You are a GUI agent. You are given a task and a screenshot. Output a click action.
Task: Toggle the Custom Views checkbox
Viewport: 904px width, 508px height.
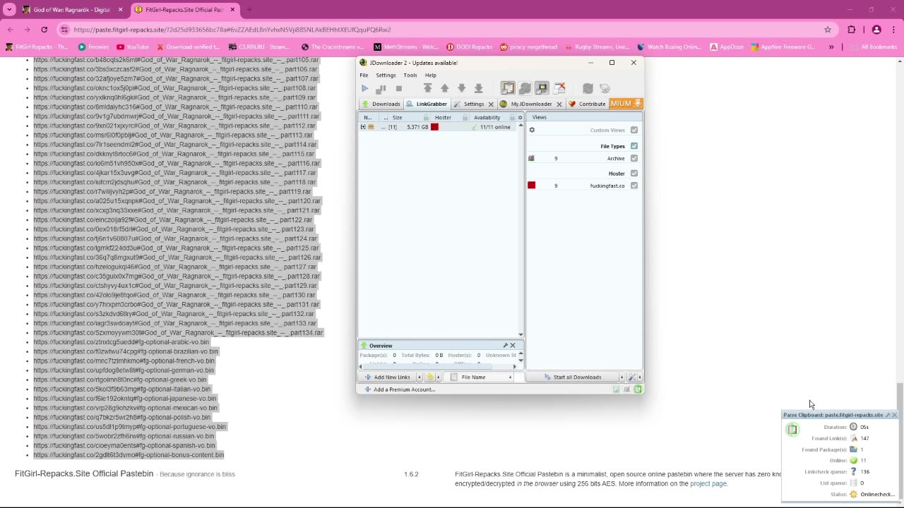coord(634,130)
